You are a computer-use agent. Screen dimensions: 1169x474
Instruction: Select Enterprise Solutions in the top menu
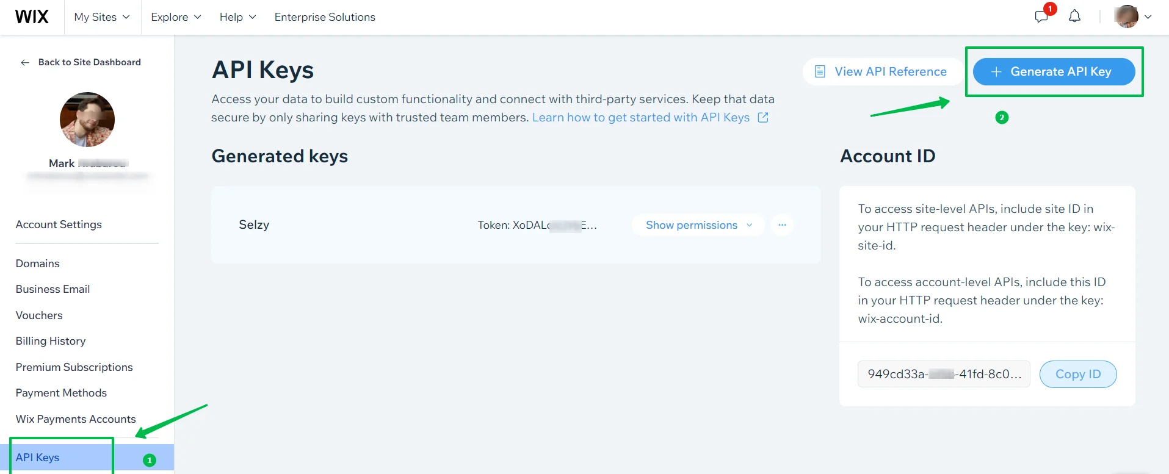[325, 17]
